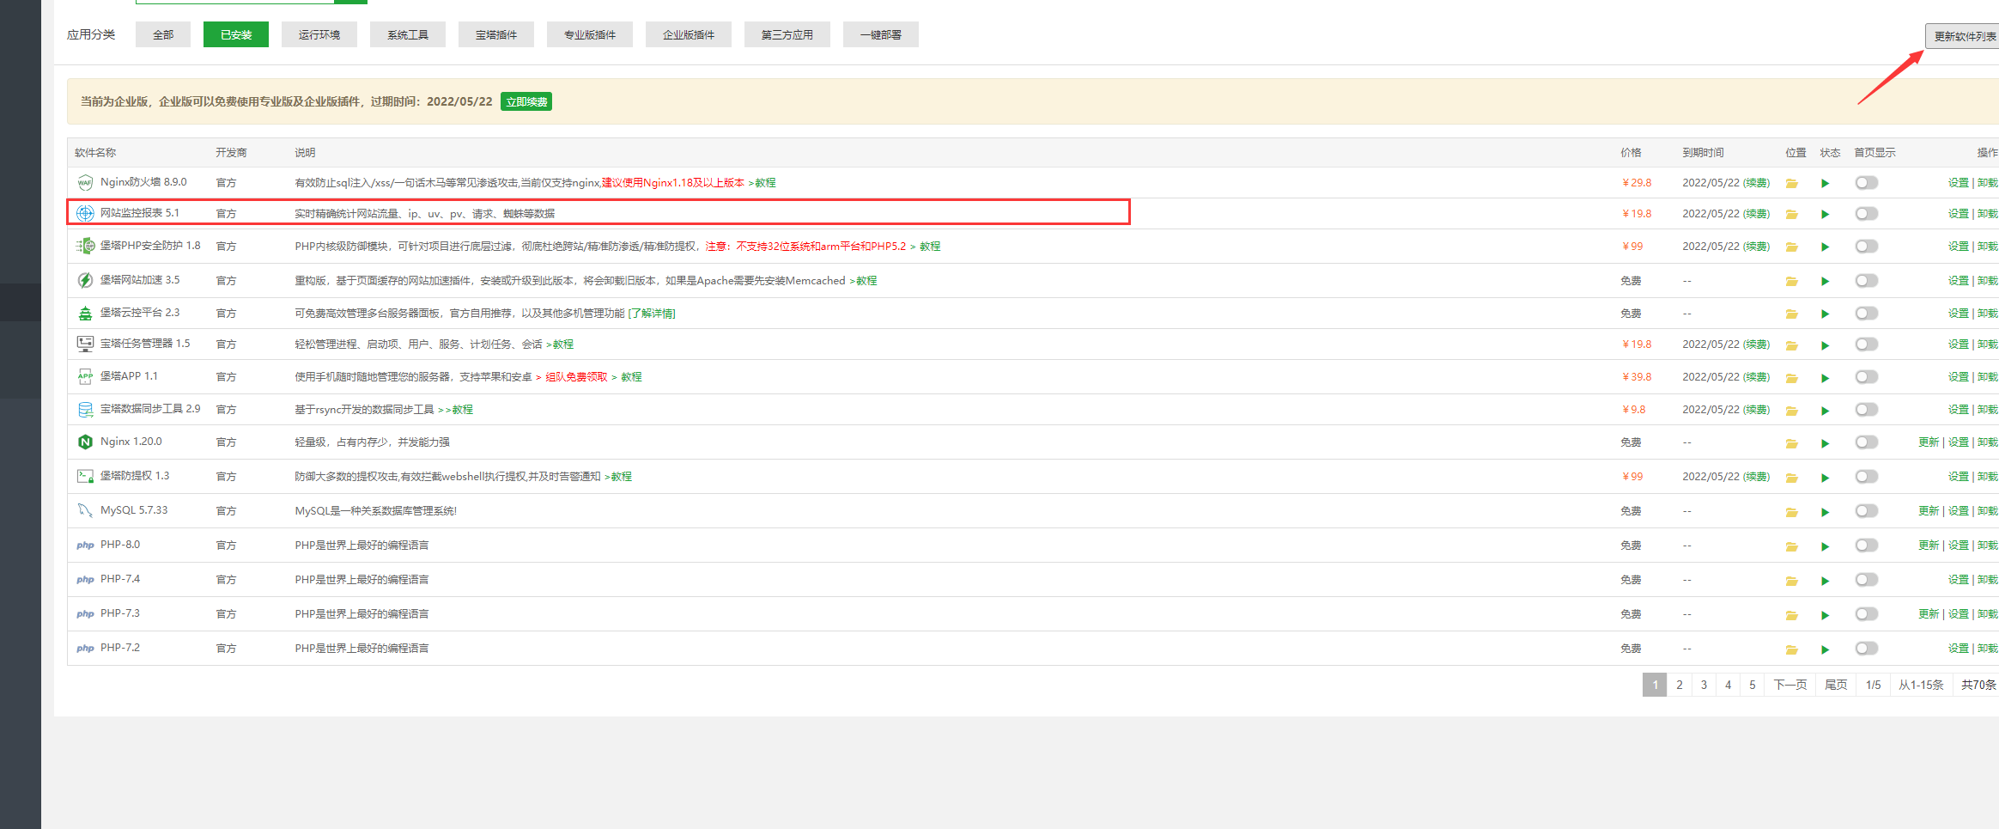Click the 堡塔网站加速 icon
Screen dimensions: 1999x829
pyautogui.click(x=85, y=280)
